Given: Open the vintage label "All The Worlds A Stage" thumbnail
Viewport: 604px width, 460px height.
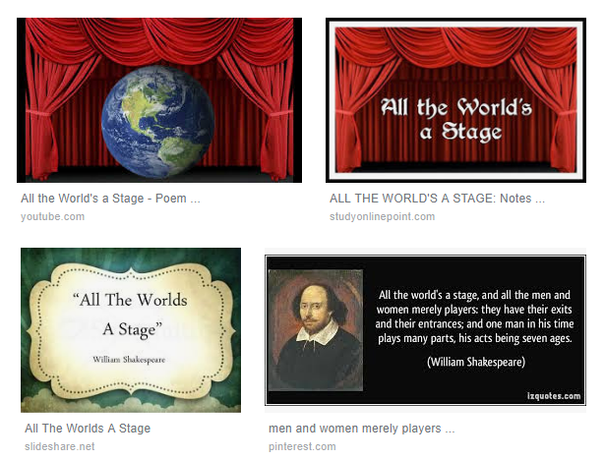Looking at the screenshot, I should [x=131, y=330].
